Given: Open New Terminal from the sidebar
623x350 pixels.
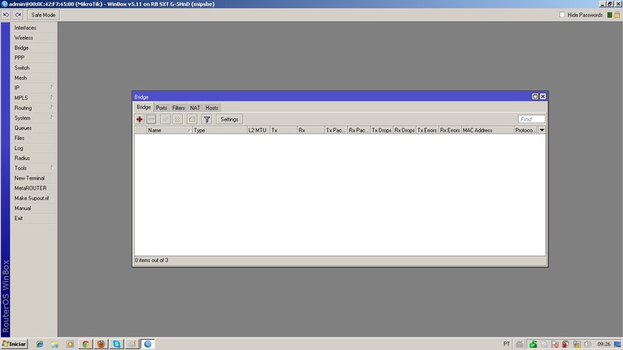Looking at the screenshot, I should (33, 178).
